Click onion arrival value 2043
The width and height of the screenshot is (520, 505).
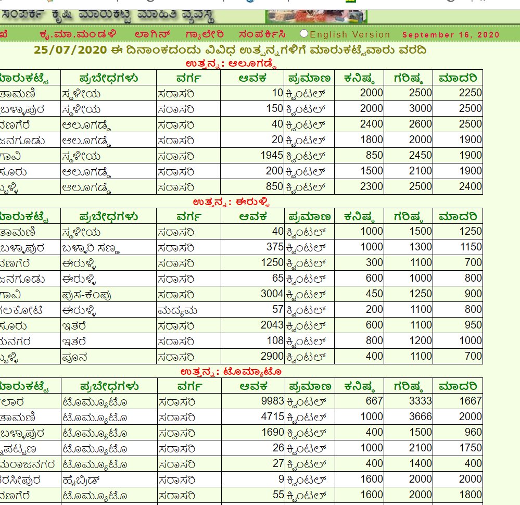click(272, 325)
